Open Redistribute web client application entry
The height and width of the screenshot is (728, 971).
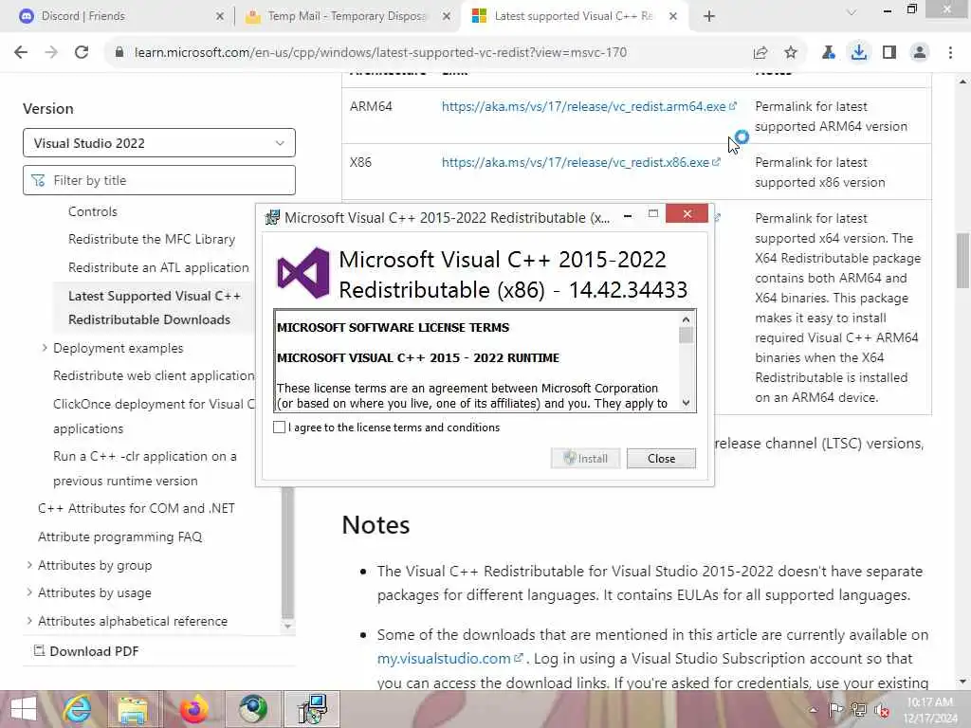coord(154,375)
